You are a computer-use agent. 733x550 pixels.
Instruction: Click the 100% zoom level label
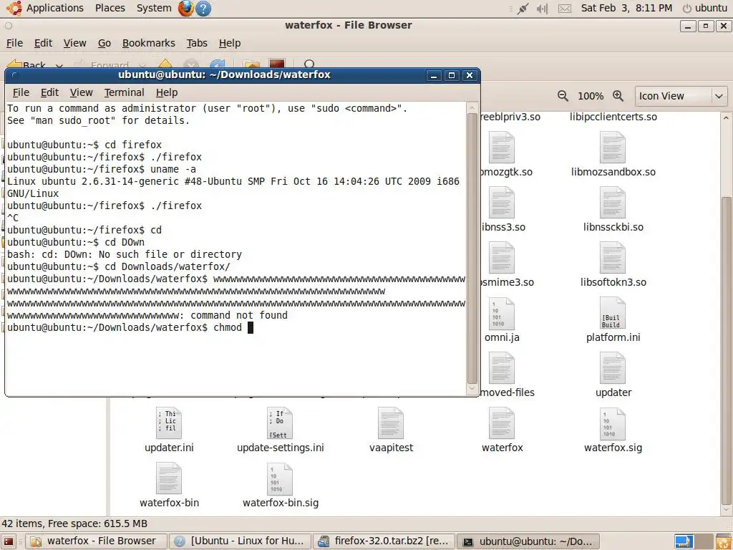[x=591, y=96]
